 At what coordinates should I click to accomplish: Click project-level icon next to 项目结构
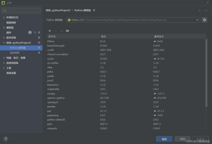click(x=39, y=53)
